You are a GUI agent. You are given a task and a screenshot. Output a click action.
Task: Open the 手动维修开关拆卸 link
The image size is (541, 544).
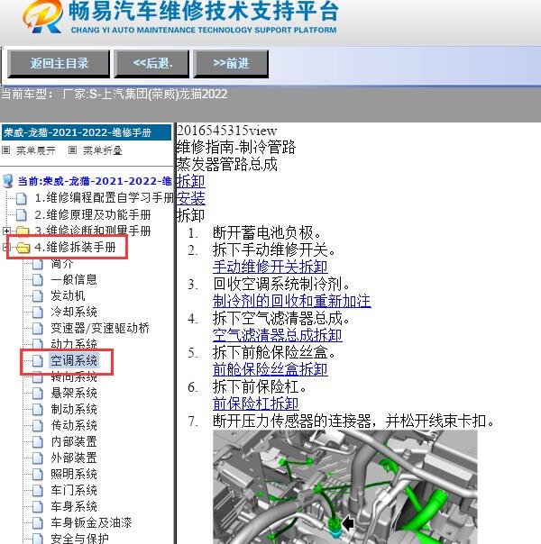[270, 267]
